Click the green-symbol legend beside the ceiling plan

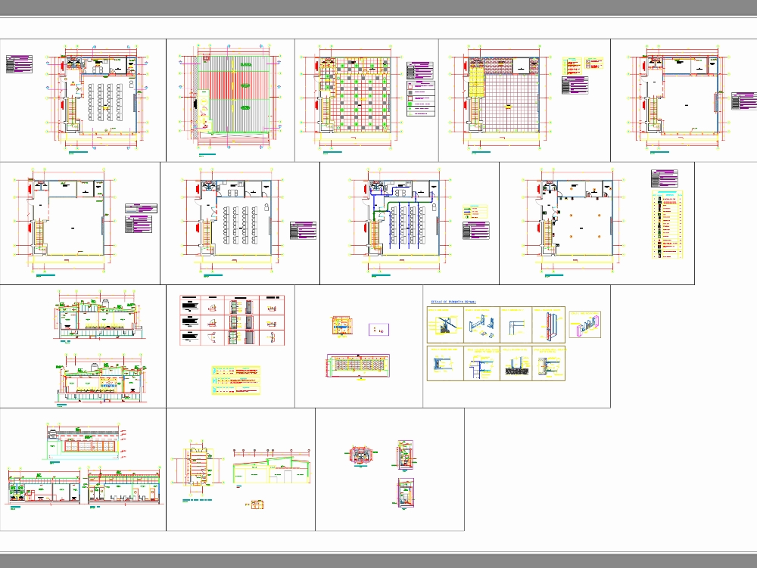420,89
